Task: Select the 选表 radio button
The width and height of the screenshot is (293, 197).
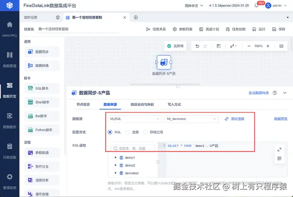Action: click(128, 132)
